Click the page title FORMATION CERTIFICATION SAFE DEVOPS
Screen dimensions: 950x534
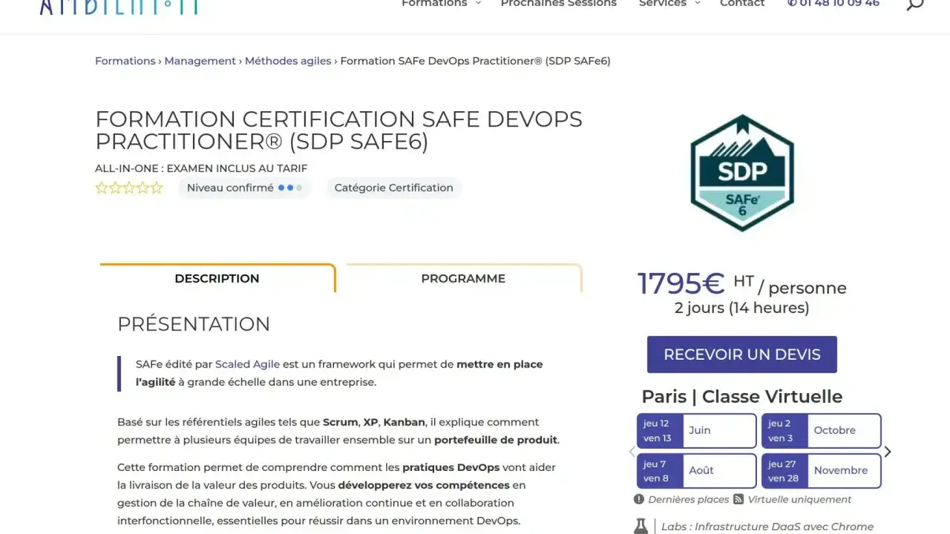tap(338, 130)
